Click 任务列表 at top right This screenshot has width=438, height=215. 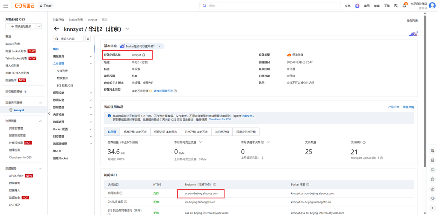click(412, 20)
